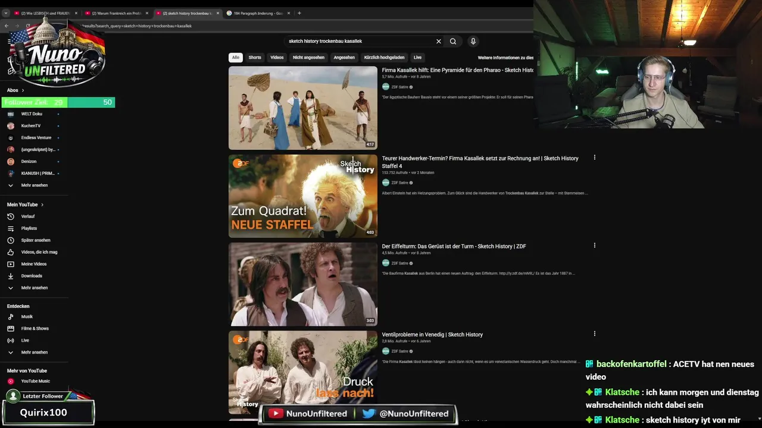Click browser back arrow button
Viewport: 762px width, 428px height.
[7, 26]
